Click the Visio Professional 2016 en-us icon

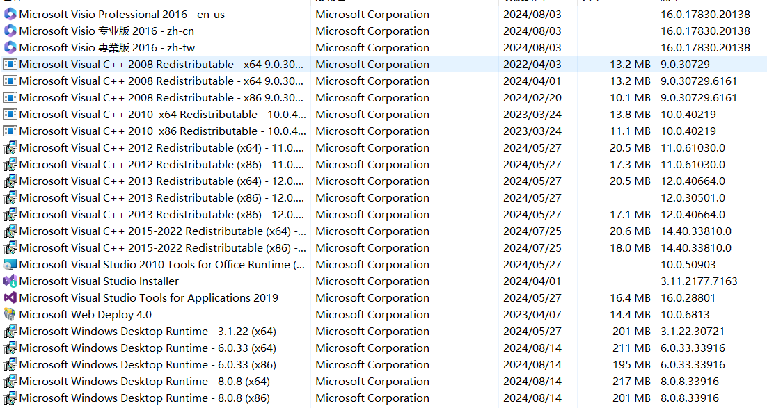tap(10, 14)
